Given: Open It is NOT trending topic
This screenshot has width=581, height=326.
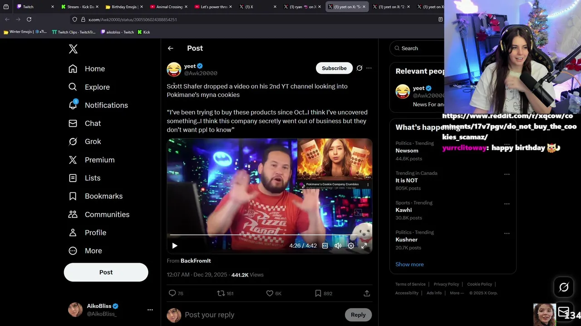Looking at the screenshot, I should tap(407, 180).
